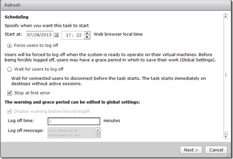Click Specify when you want this task to start
This screenshot has height=159, width=233.
click(47, 26)
